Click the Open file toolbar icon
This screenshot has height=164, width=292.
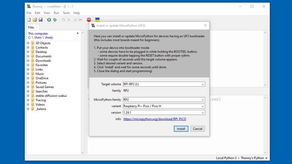[35, 19]
